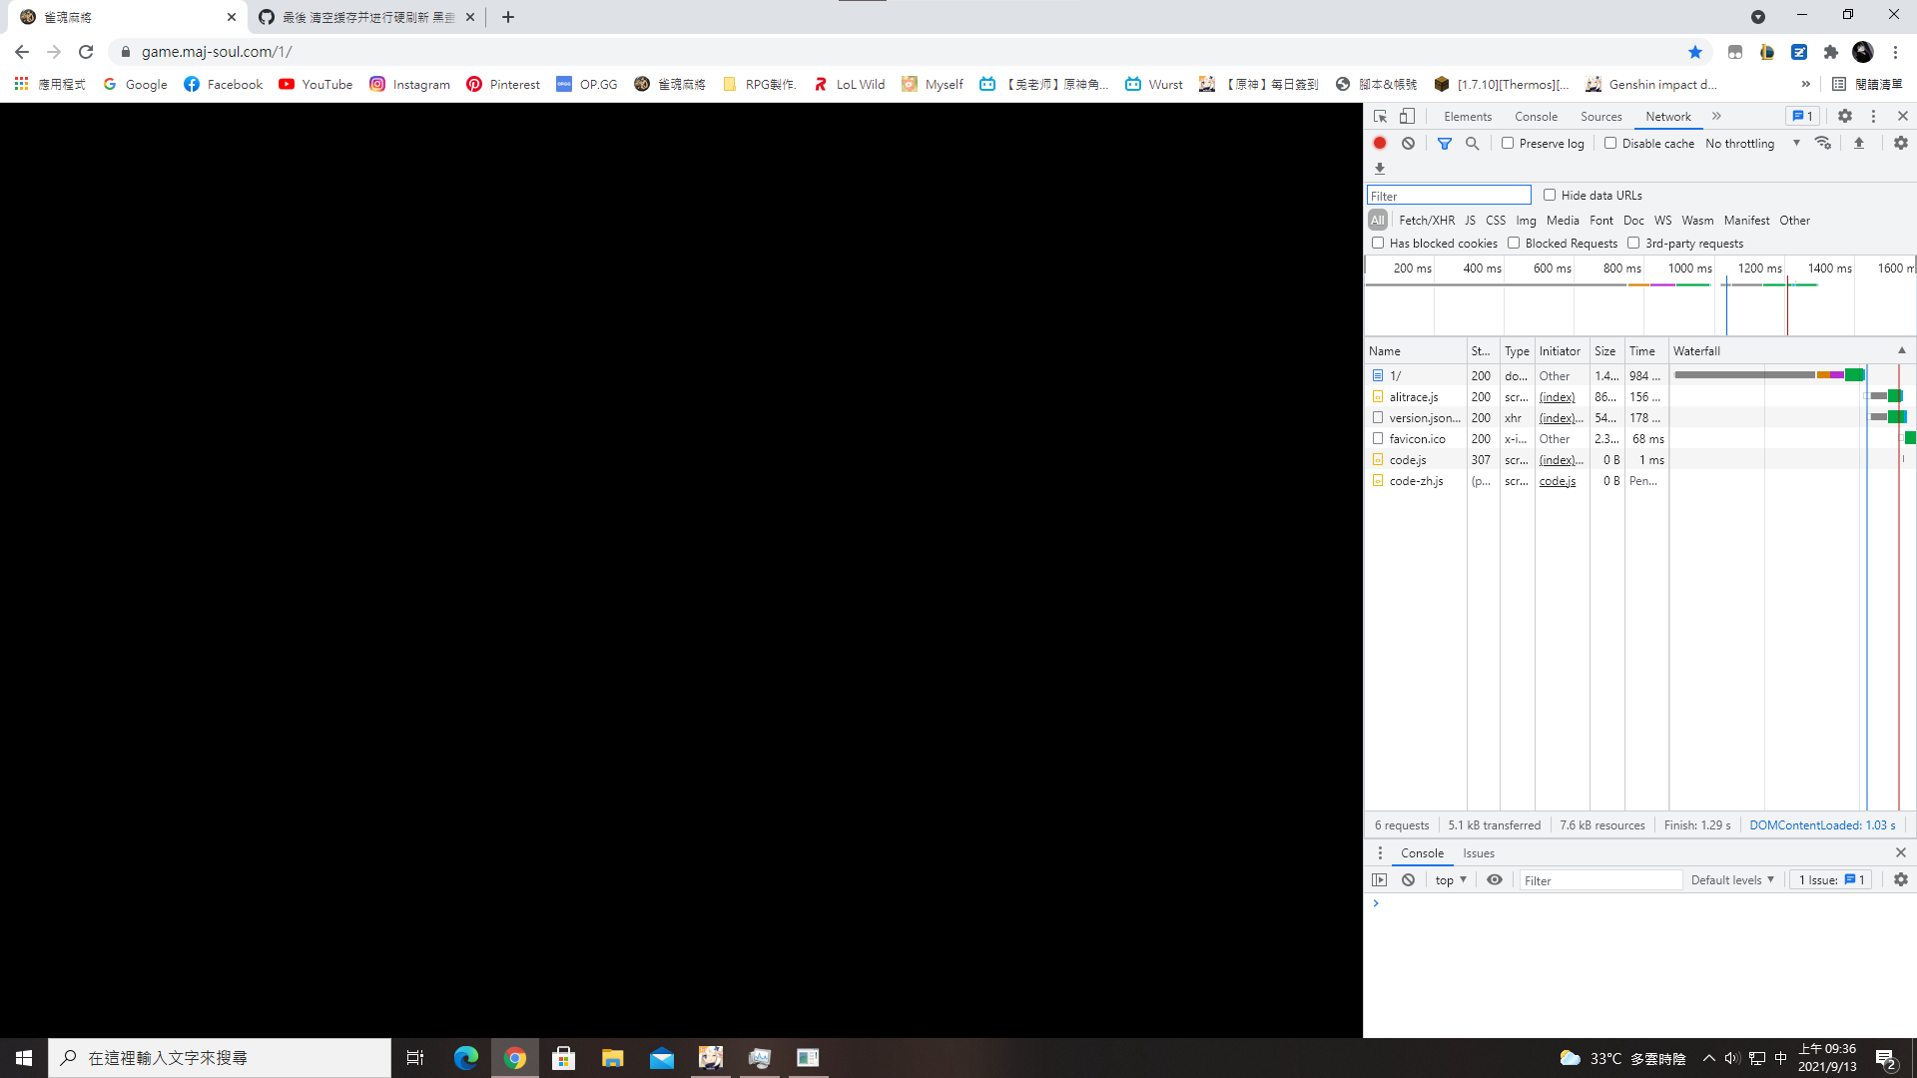
Task: Stop recording network log
Action: (x=1379, y=143)
